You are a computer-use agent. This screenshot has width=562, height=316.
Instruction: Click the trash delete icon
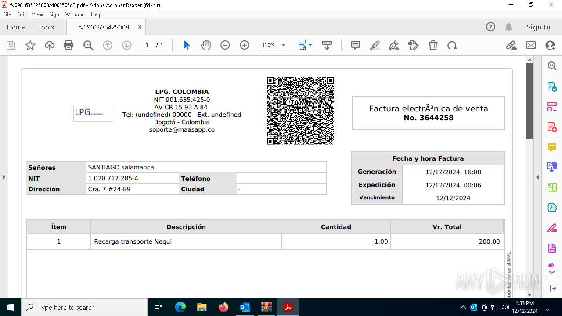point(433,45)
